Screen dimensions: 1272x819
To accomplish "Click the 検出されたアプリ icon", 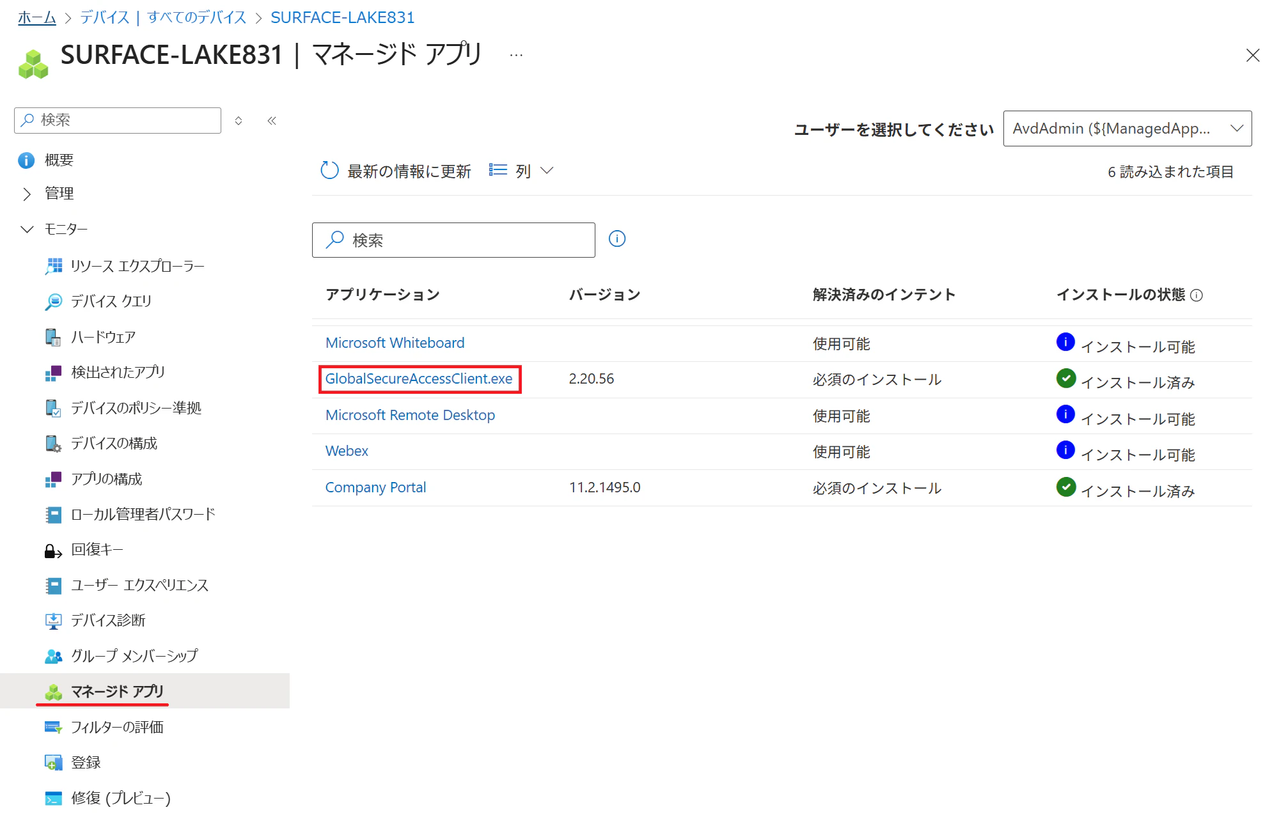I will coord(54,372).
